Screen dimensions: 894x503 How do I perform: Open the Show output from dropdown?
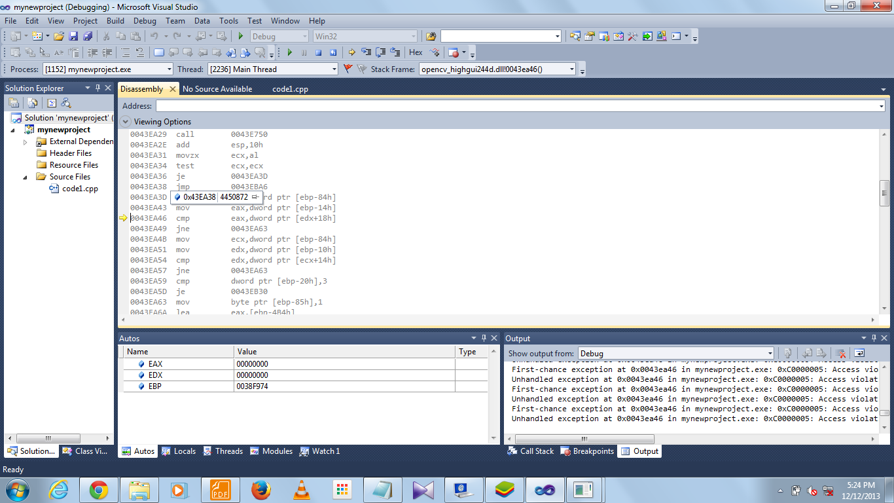(770, 353)
